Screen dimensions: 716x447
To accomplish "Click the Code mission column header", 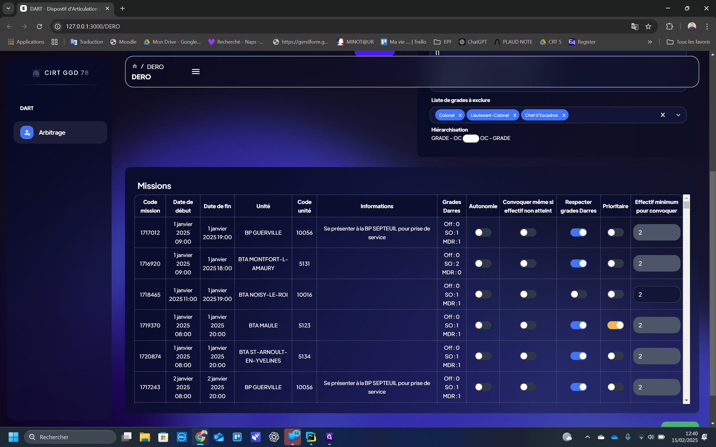I will pos(150,206).
